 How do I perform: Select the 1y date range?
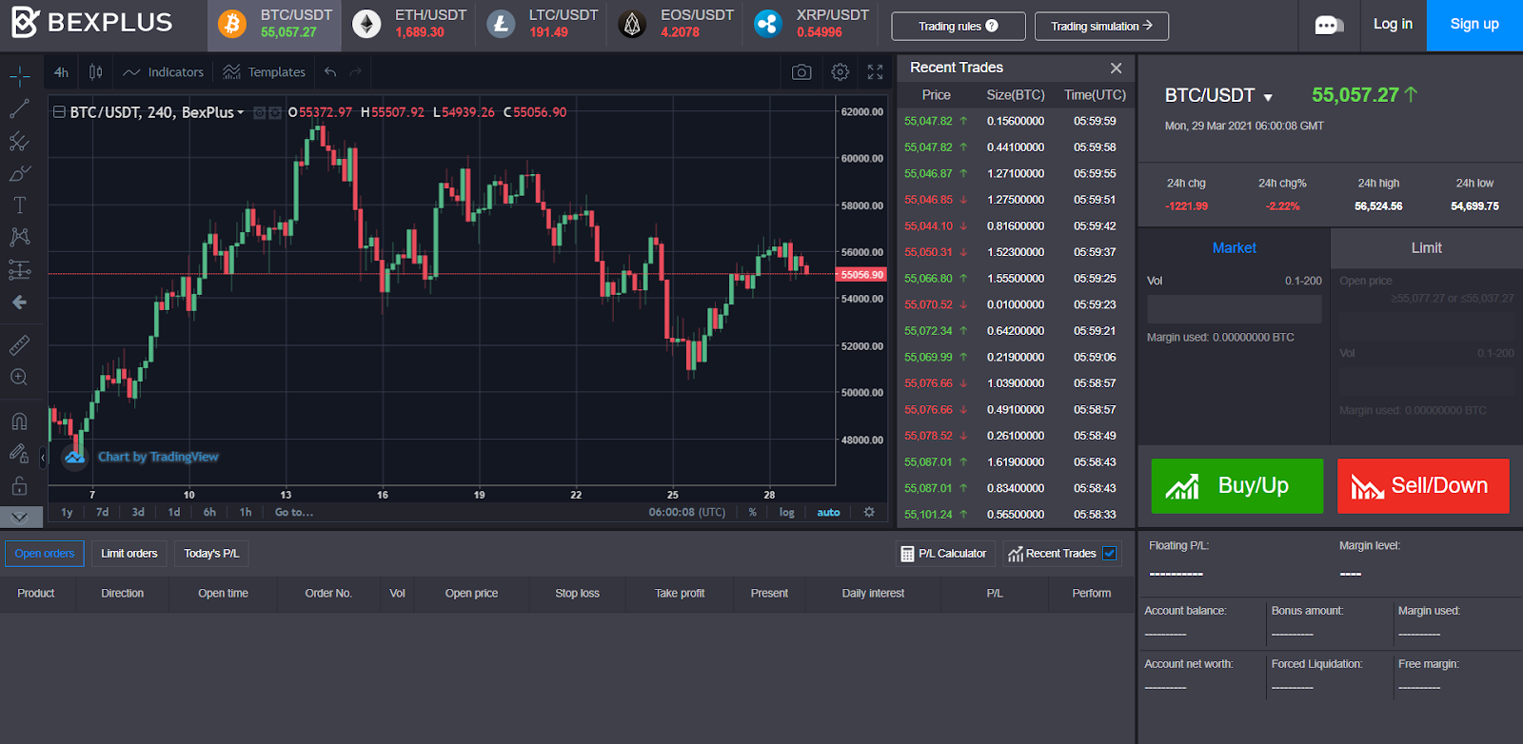(67, 512)
